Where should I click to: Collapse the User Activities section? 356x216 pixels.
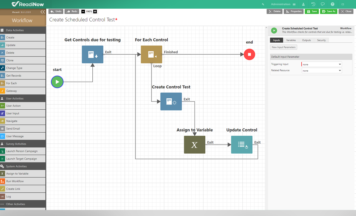[23, 99]
